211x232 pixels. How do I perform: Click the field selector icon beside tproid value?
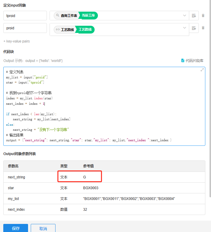point(194,16)
